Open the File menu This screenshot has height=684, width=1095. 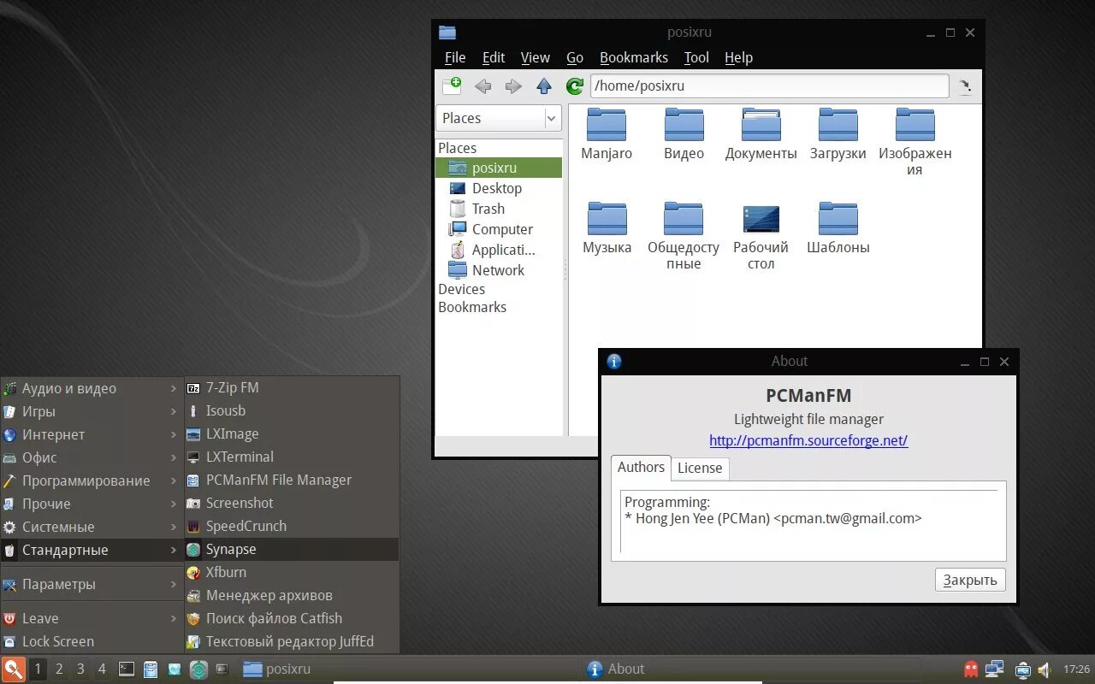455,57
